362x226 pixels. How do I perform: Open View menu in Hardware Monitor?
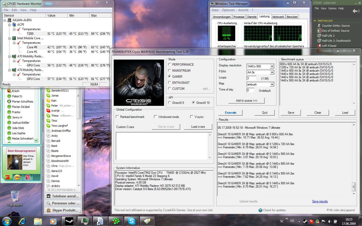pyautogui.click(x=23, y=10)
